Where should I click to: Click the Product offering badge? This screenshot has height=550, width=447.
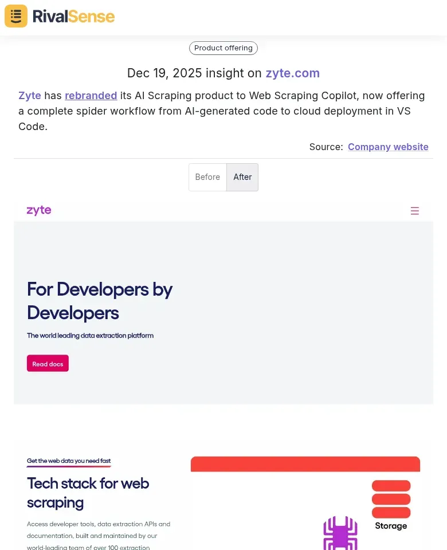click(223, 48)
